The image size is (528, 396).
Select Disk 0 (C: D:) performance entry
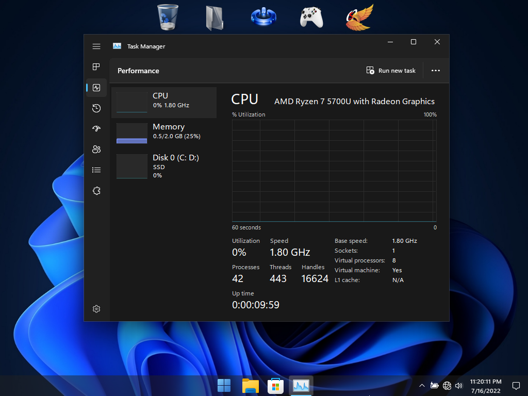164,167
